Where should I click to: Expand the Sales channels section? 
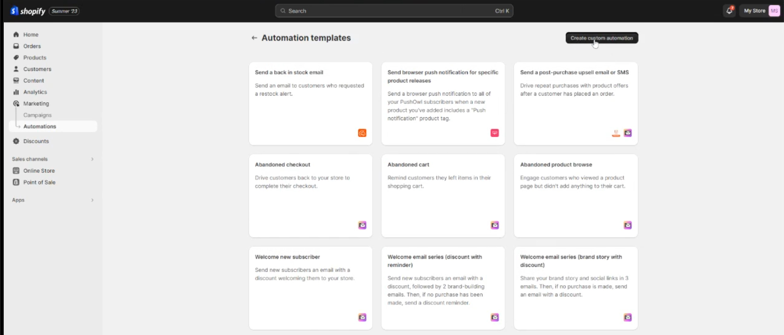pyautogui.click(x=92, y=159)
